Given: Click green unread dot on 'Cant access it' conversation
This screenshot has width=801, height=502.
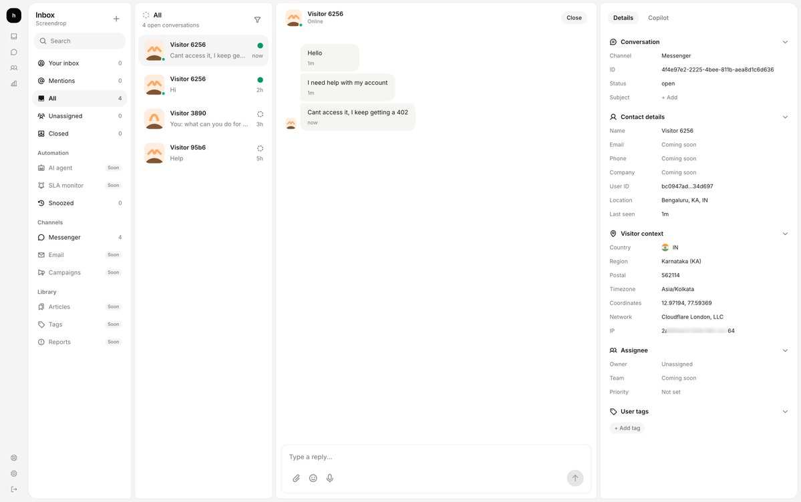Looking at the screenshot, I should 260,46.
